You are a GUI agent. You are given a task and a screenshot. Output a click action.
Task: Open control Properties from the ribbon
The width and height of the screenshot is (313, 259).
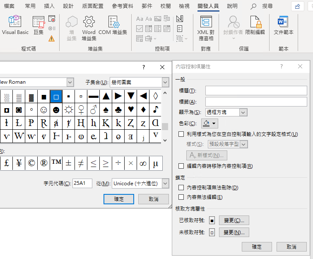(x=180, y=29)
